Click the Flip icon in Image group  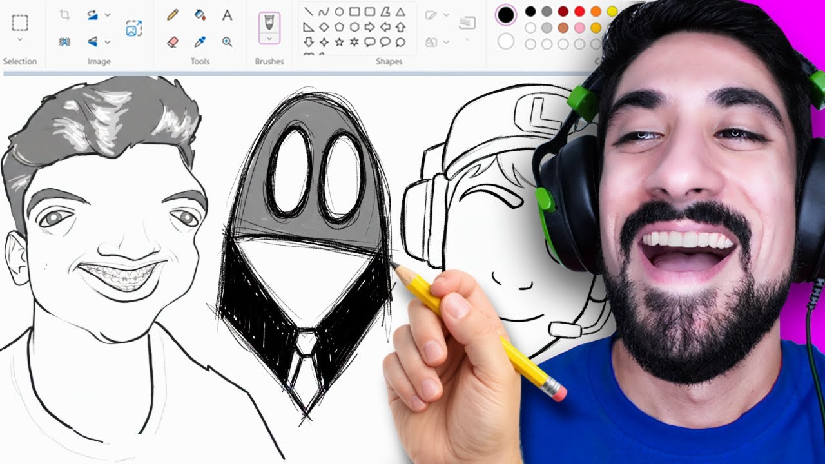tap(92, 42)
